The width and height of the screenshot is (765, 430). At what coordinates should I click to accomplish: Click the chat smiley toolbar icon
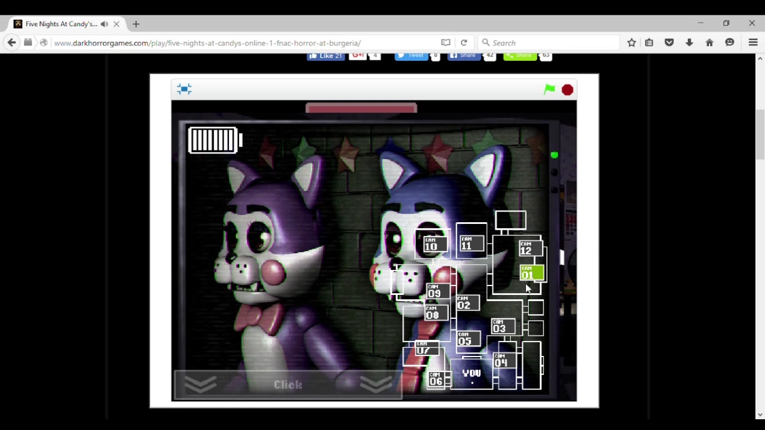[730, 42]
